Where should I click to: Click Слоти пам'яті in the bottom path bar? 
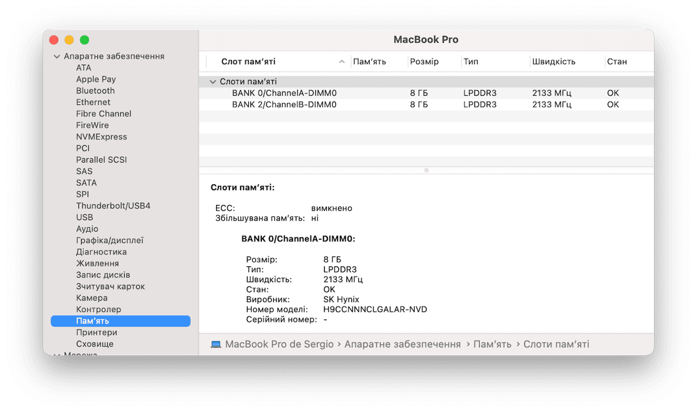(x=556, y=344)
